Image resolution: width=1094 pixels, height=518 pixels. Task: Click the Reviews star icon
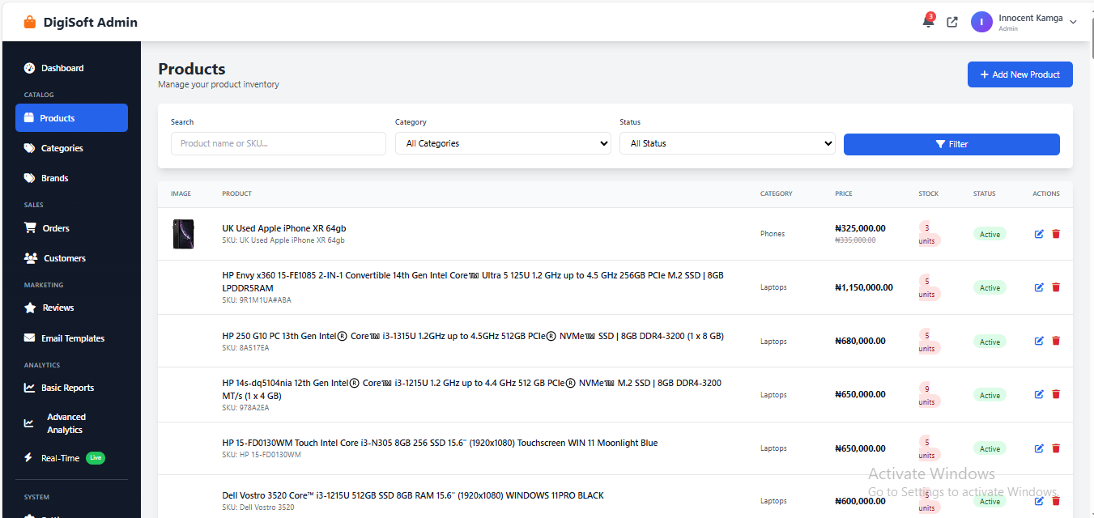[30, 308]
